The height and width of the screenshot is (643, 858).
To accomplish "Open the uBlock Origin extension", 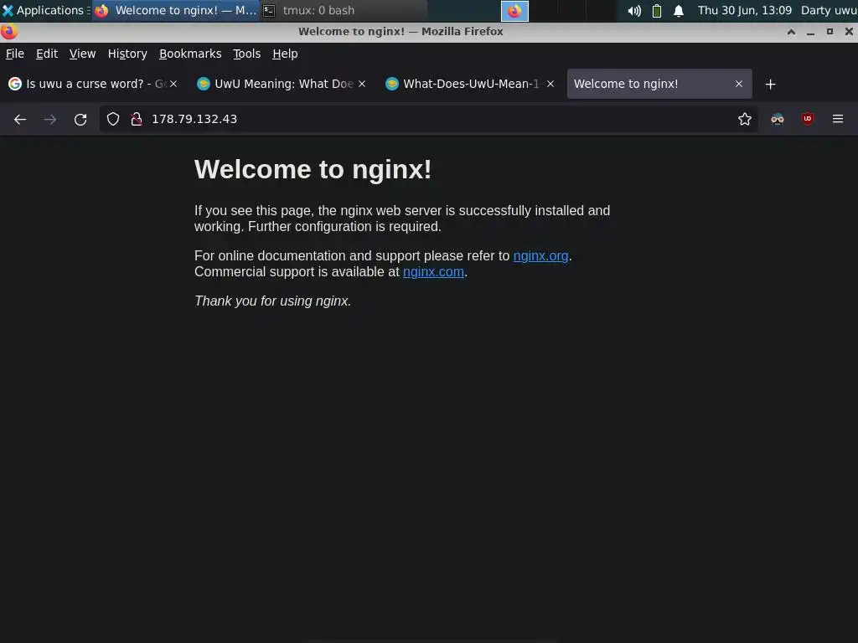I will pos(807,119).
